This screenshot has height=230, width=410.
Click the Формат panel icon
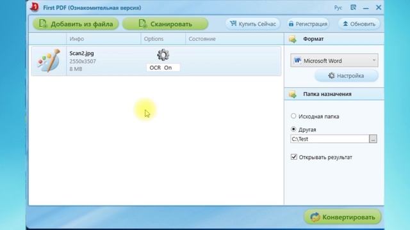[293, 39]
